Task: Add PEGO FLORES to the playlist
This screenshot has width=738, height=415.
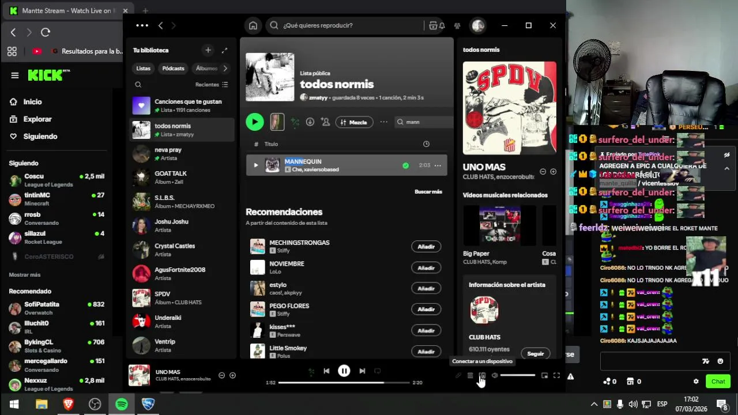Action: 426,310
